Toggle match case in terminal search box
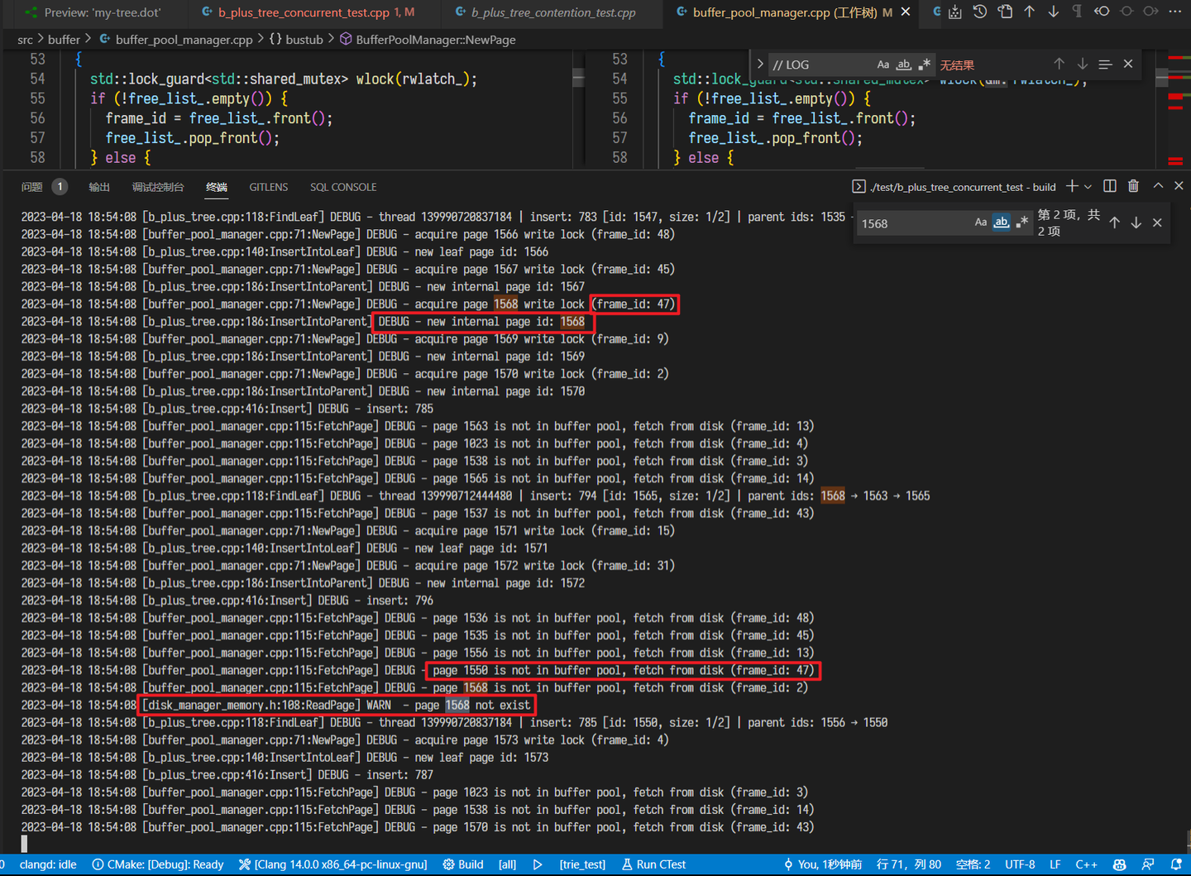Image resolution: width=1191 pixels, height=876 pixels. tap(980, 223)
